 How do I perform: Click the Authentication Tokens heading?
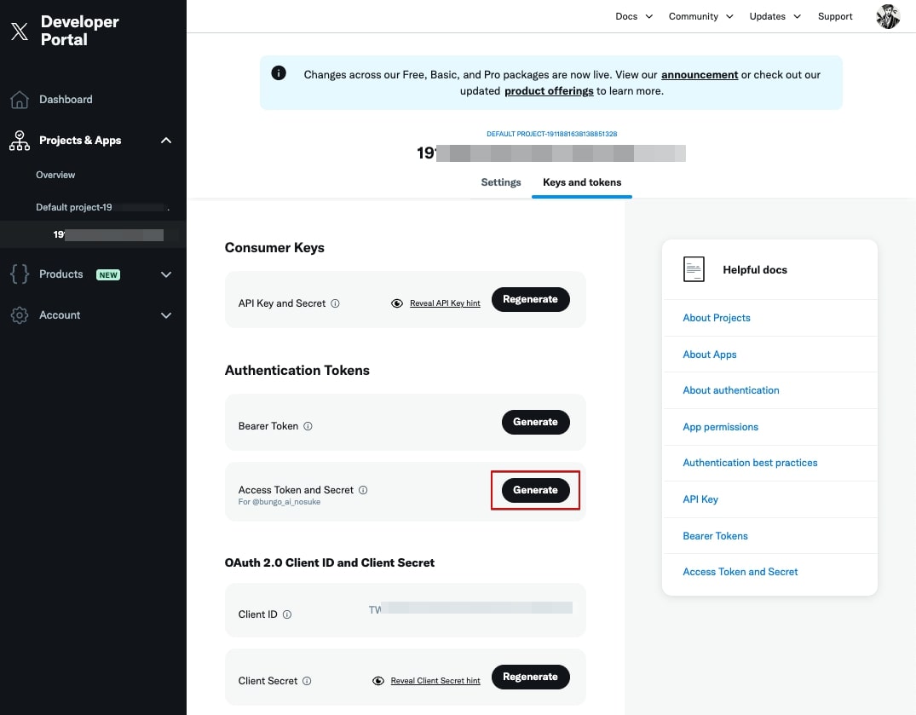point(297,371)
